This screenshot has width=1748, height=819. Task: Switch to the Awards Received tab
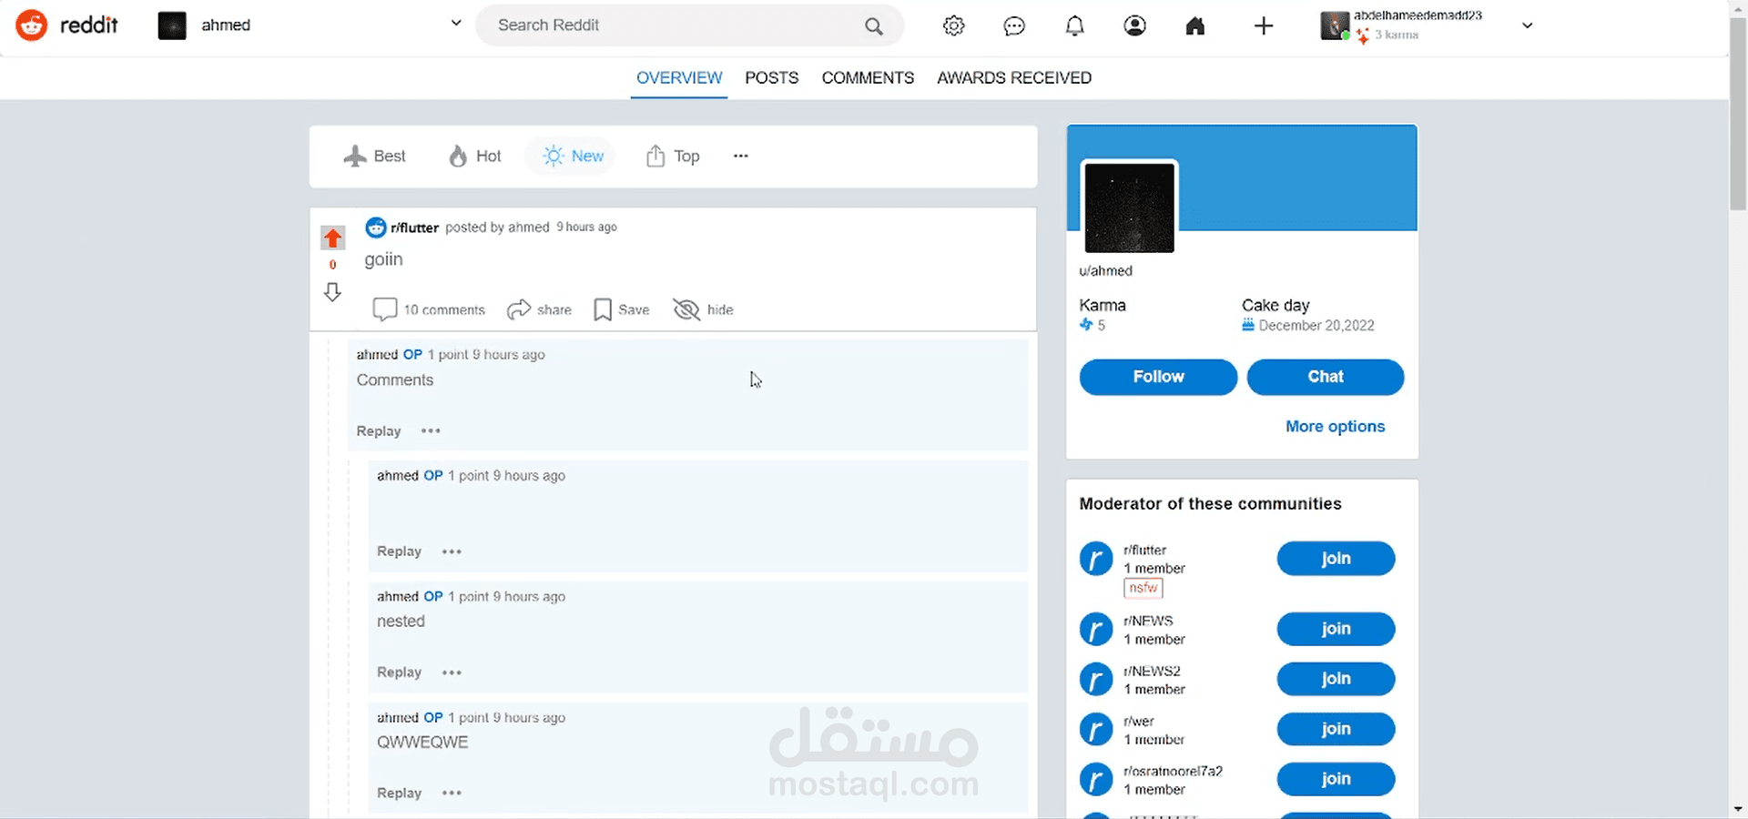point(1014,78)
